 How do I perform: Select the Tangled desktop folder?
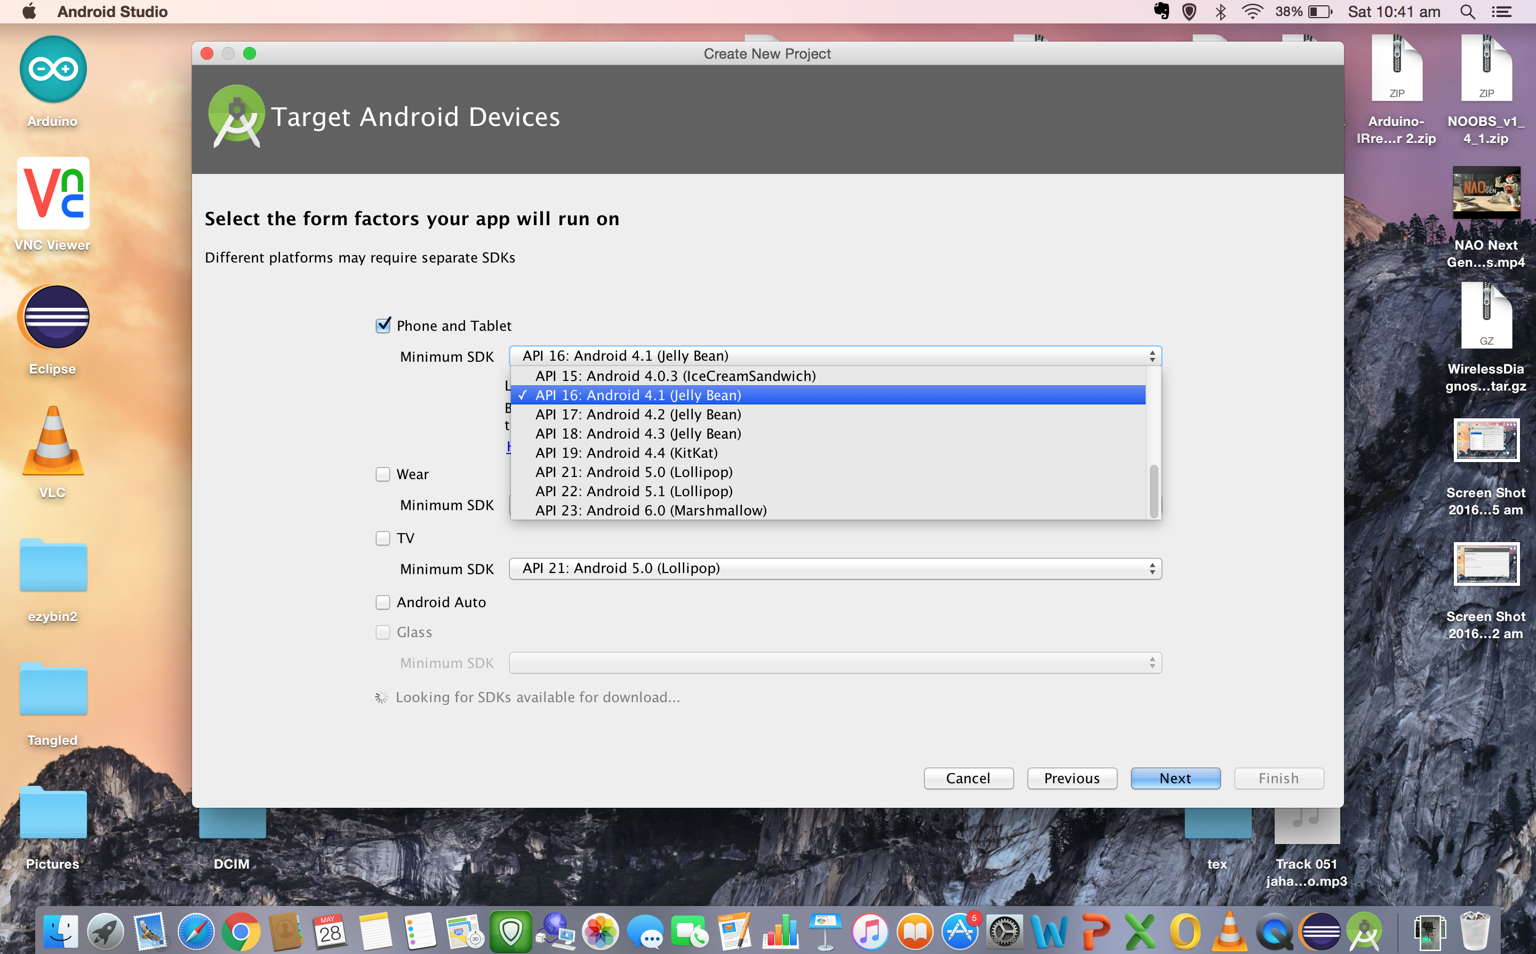[53, 688]
